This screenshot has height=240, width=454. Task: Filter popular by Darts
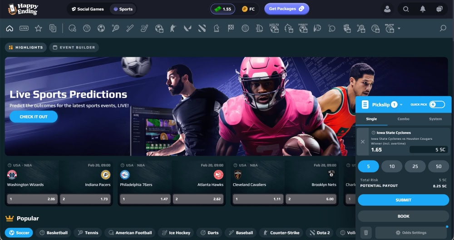point(209,232)
